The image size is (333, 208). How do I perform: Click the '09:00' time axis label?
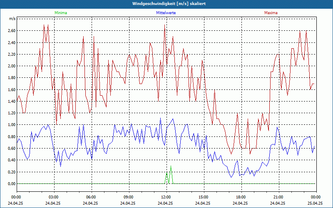[128, 197]
